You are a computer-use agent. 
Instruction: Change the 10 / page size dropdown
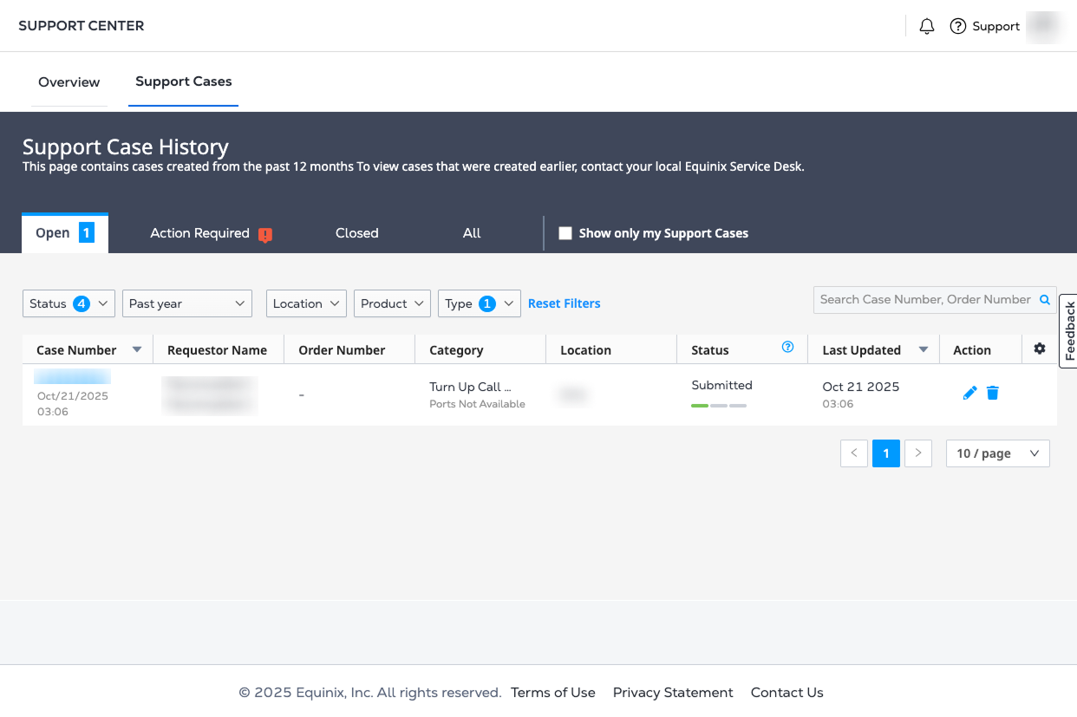tap(997, 453)
